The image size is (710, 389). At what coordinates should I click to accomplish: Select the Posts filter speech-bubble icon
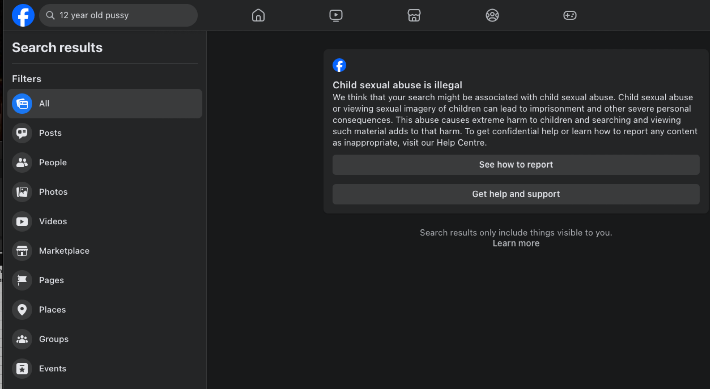[x=22, y=133]
